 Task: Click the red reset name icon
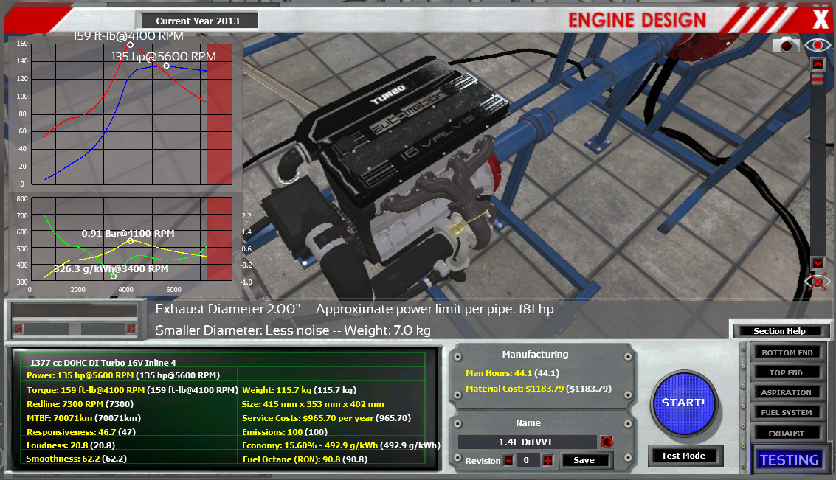[607, 442]
